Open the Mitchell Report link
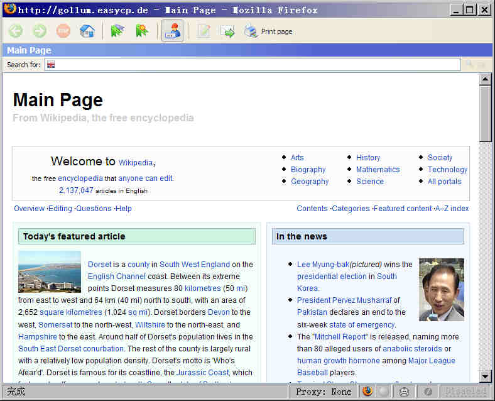 point(340,337)
